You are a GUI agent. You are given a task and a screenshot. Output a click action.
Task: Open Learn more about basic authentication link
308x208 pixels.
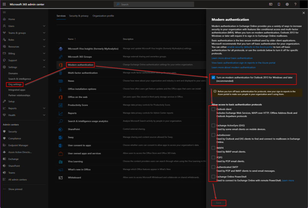tap(232, 58)
